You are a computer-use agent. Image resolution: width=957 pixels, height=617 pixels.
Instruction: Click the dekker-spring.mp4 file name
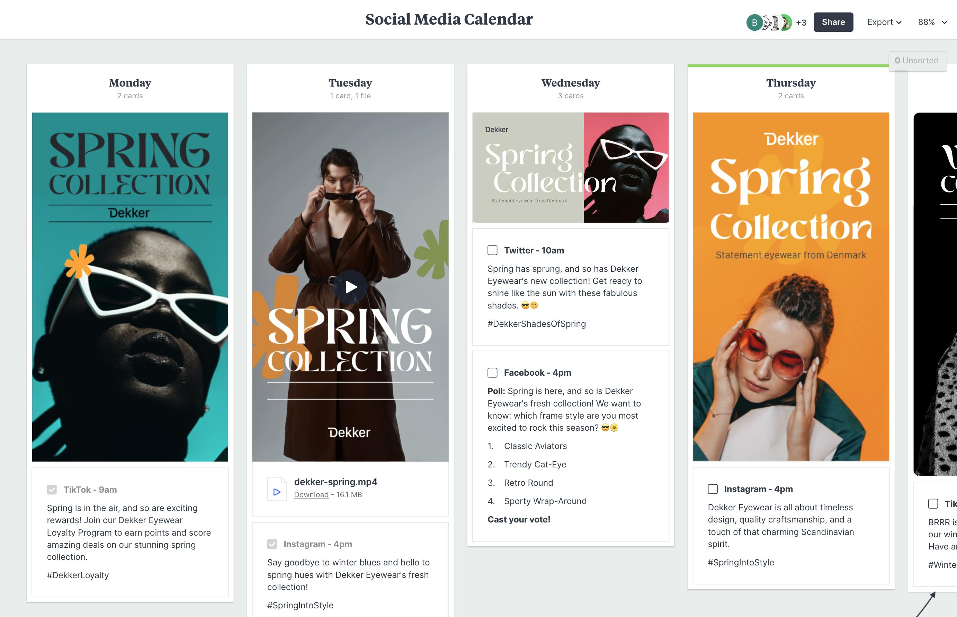[336, 482]
